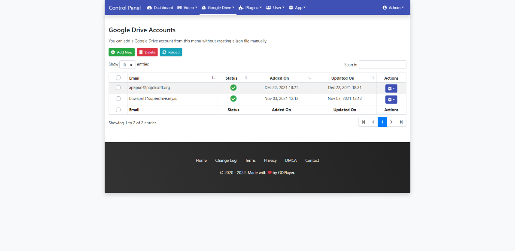The height and width of the screenshot is (251, 515).
Task: Tick the select-all checkbox in table header
Action: tap(118, 78)
